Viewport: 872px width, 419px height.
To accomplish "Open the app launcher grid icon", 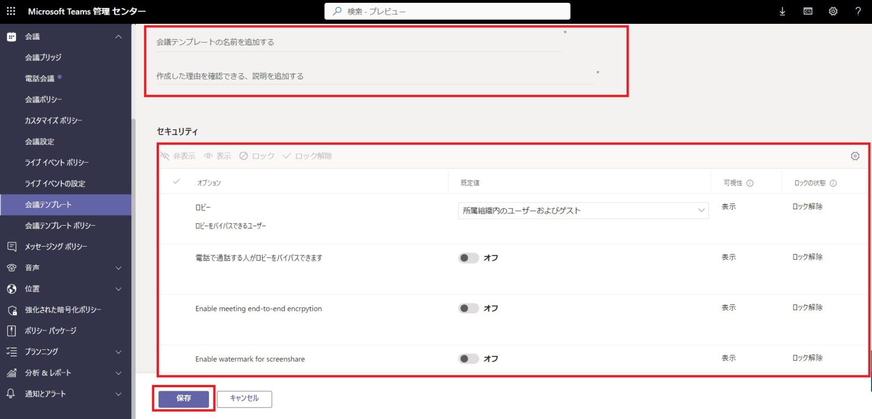I will point(10,11).
